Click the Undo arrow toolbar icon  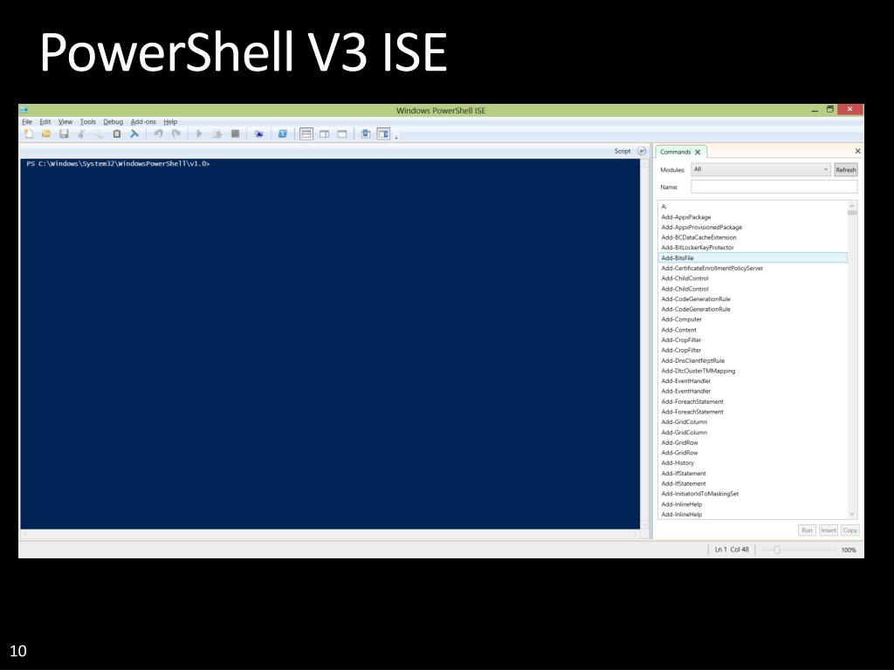point(158,133)
